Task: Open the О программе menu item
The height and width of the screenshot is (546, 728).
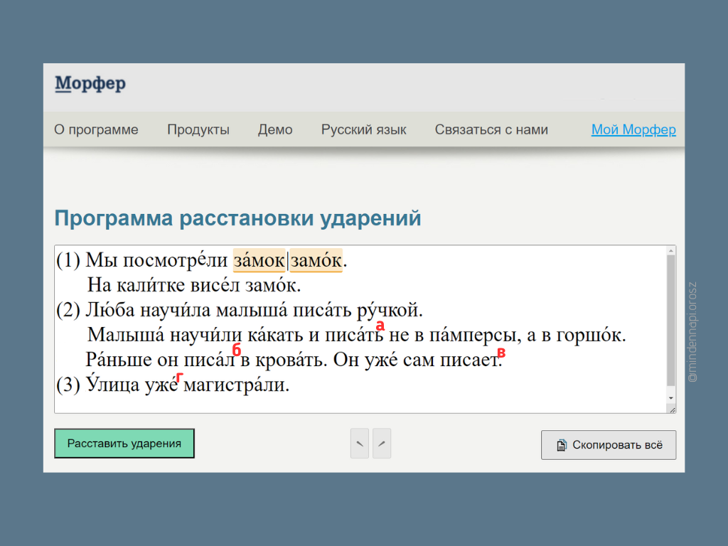Action: (96, 129)
